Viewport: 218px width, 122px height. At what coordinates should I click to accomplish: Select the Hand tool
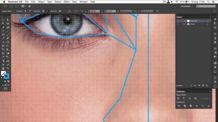(x=3, y=68)
